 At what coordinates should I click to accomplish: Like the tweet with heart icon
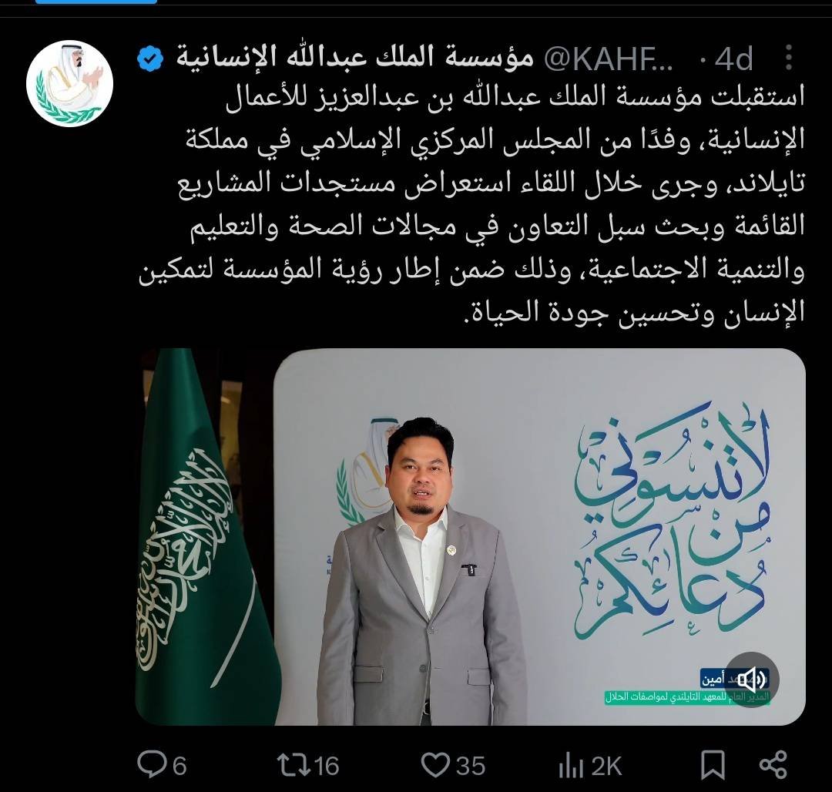tap(435, 765)
